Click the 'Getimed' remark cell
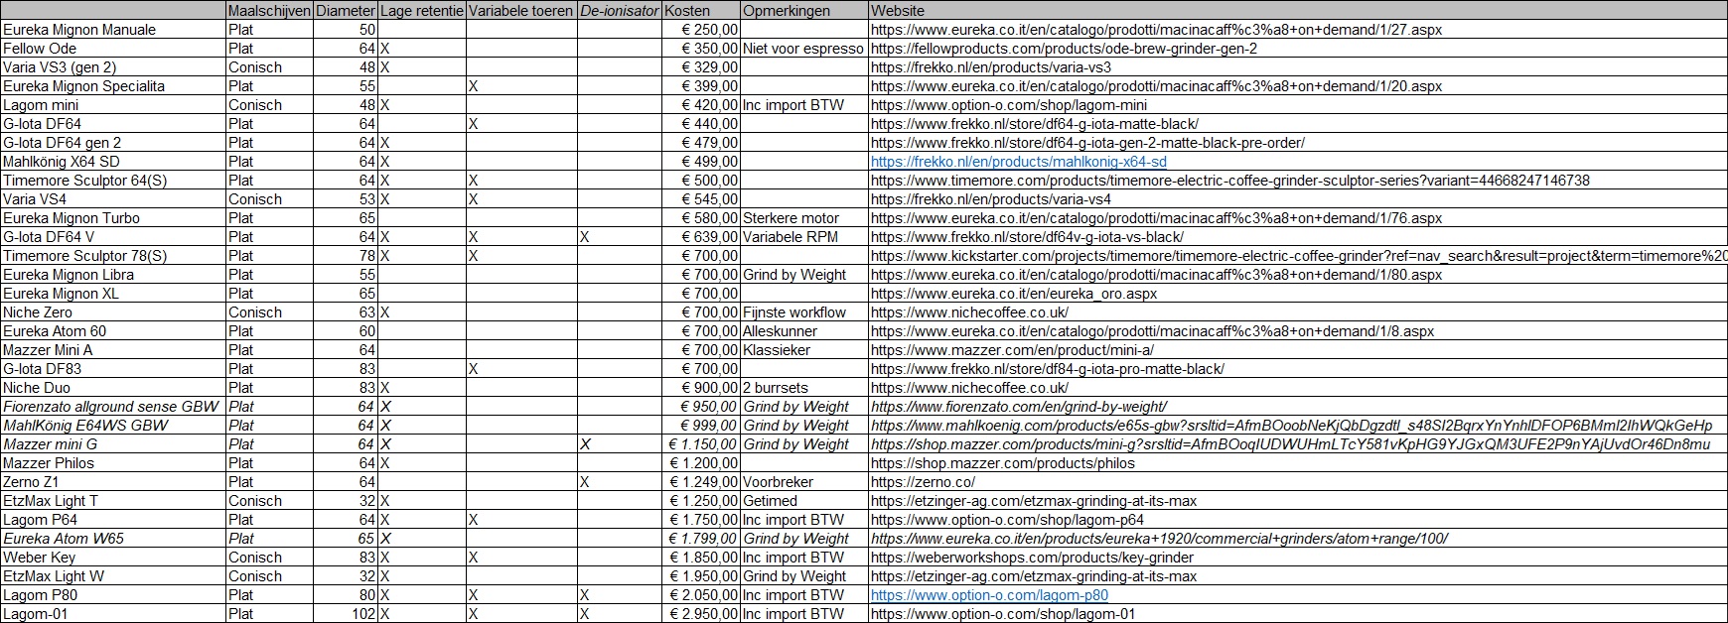1728x623 pixels. tap(805, 501)
